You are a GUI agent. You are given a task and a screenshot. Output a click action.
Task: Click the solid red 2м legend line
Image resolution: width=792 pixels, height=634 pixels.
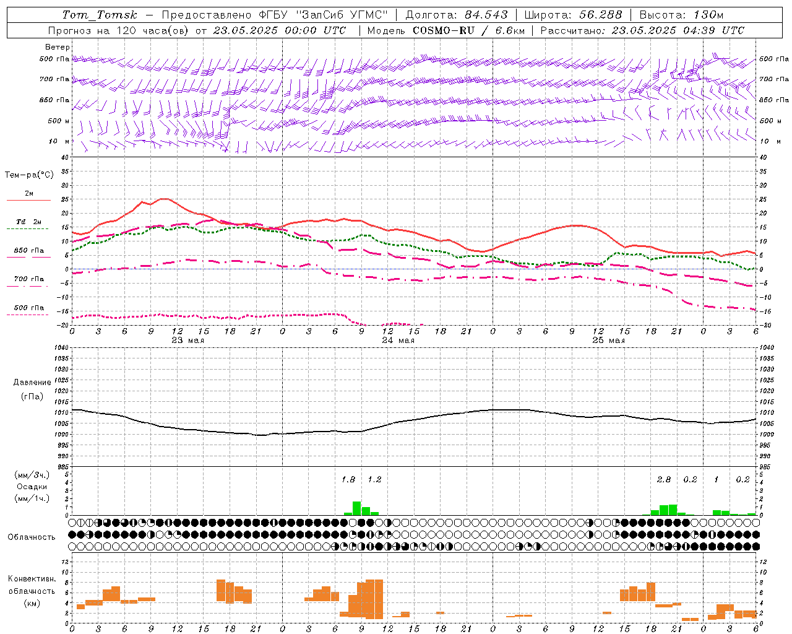[28, 200]
